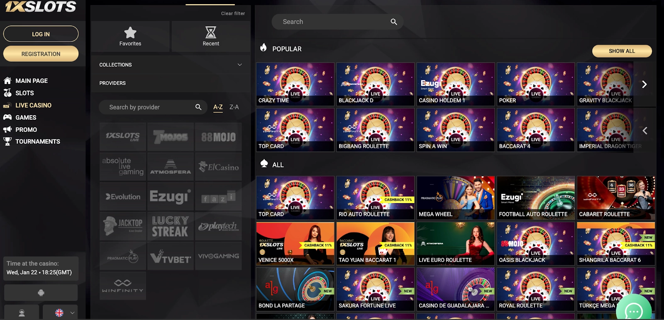Click the LOG IN button
Image resolution: width=664 pixels, height=320 pixels.
(x=41, y=34)
